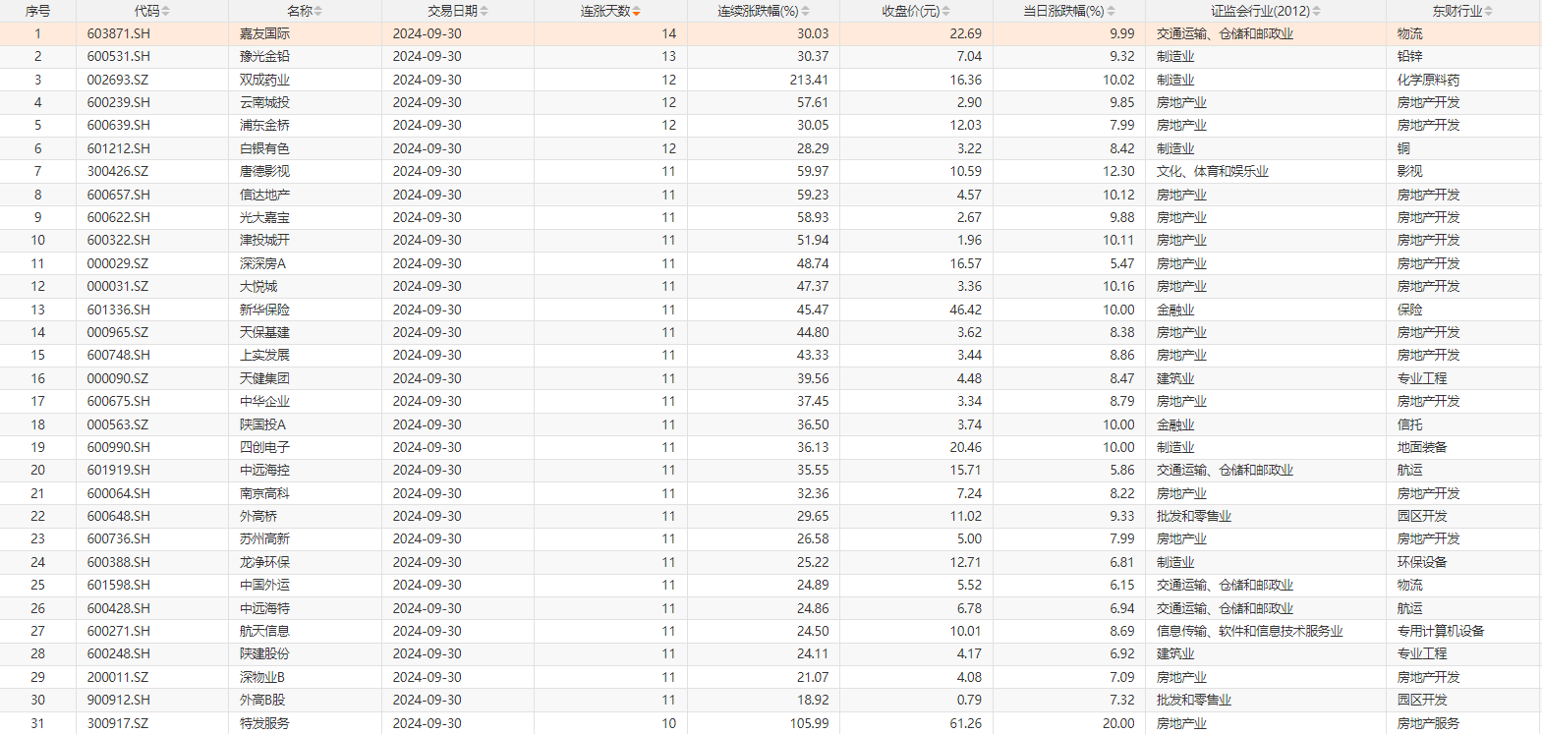
Task: Open the stock 龙净环保
Action: pos(265,562)
